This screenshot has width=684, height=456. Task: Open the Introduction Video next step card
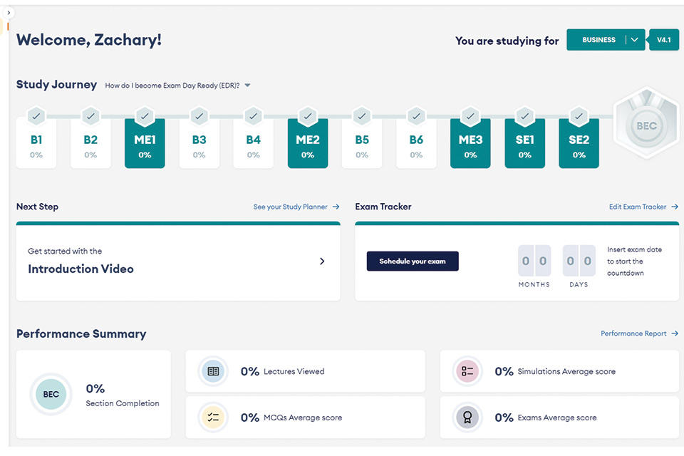(178, 261)
